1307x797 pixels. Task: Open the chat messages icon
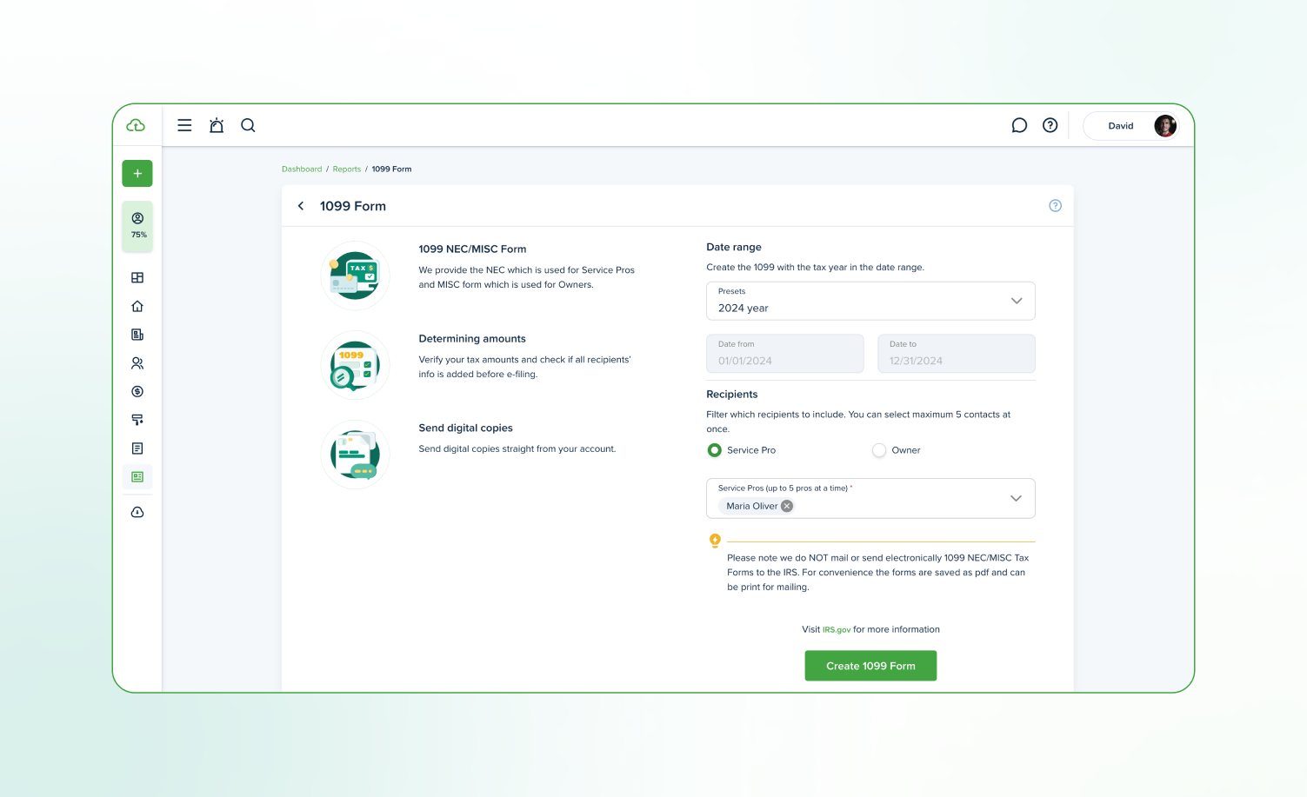[1019, 125]
